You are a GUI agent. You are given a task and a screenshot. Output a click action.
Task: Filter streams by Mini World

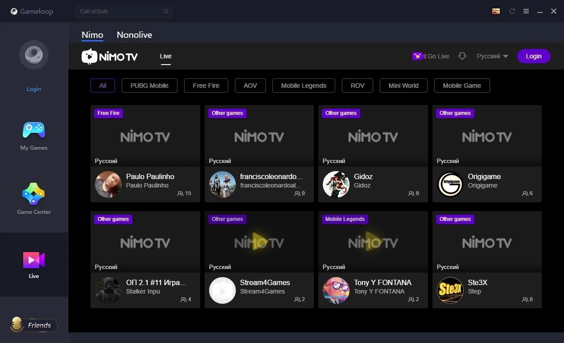[x=403, y=86]
